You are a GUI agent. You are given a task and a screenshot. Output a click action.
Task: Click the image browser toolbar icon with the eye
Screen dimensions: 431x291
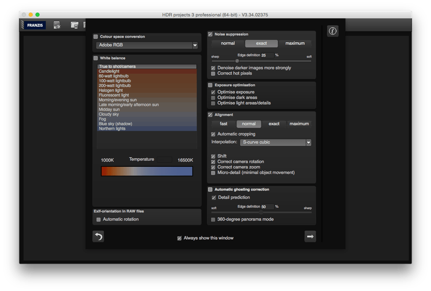(57, 25)
